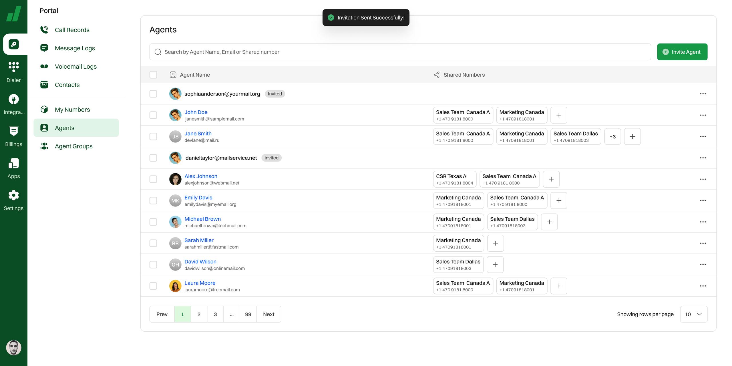Screen dimensions: 732x366
Task: Open Michael Brown's agent profile link
Action: pos(202,219)
